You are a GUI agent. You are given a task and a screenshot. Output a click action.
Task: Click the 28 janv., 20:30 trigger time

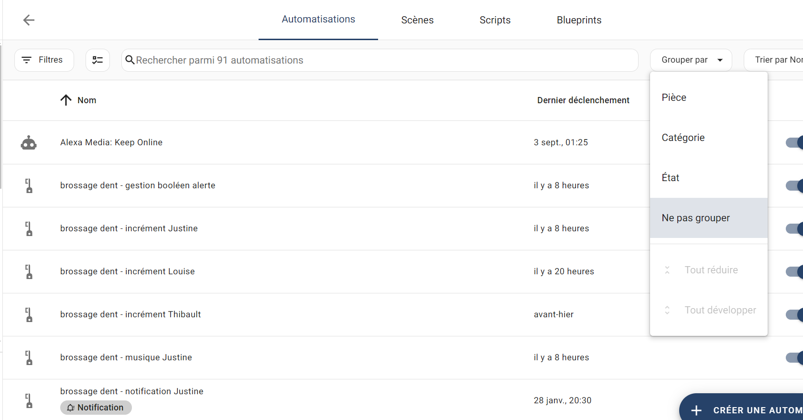[x=563, y=400]
